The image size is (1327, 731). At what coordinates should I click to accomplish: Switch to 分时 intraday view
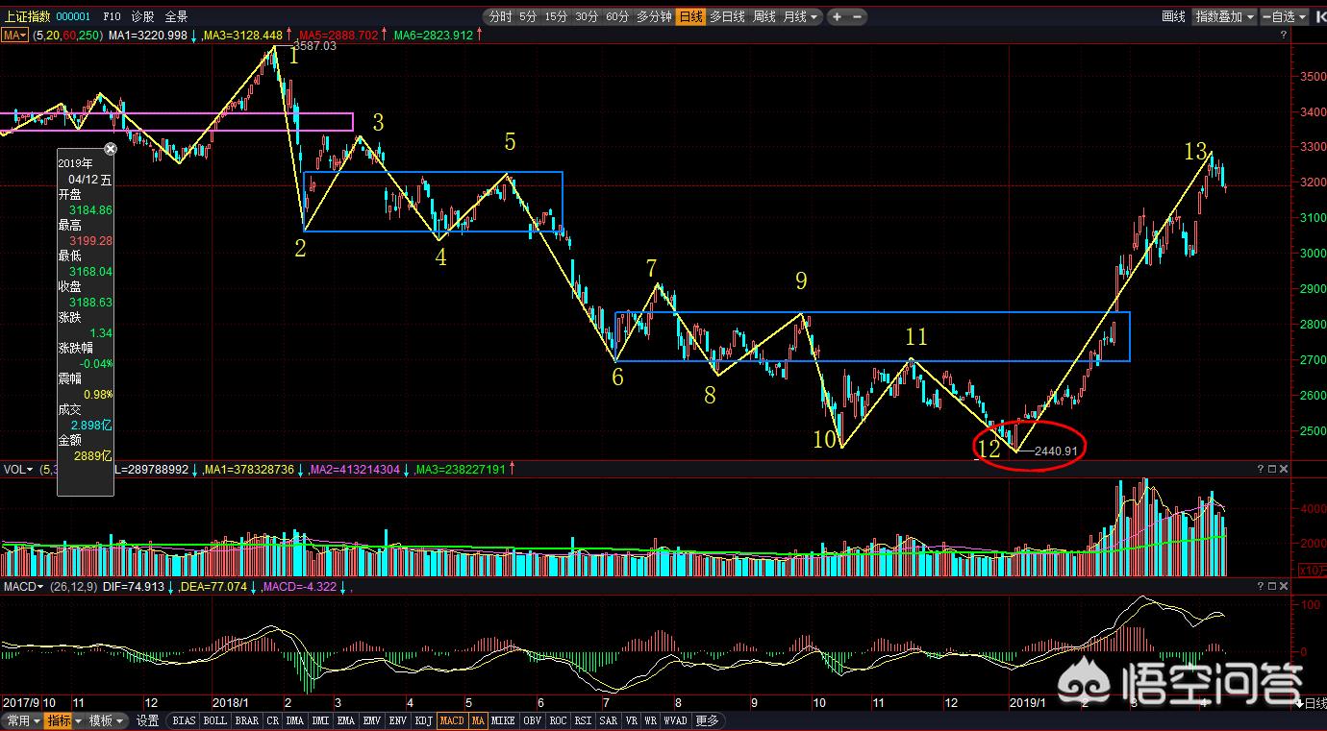click(x=500, y=17)
